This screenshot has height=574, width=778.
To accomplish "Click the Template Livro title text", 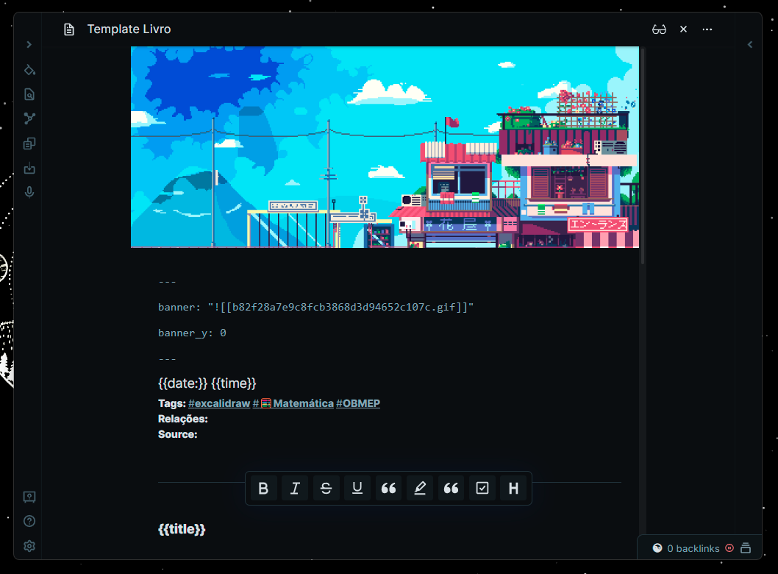I will [x=129, y=29].
